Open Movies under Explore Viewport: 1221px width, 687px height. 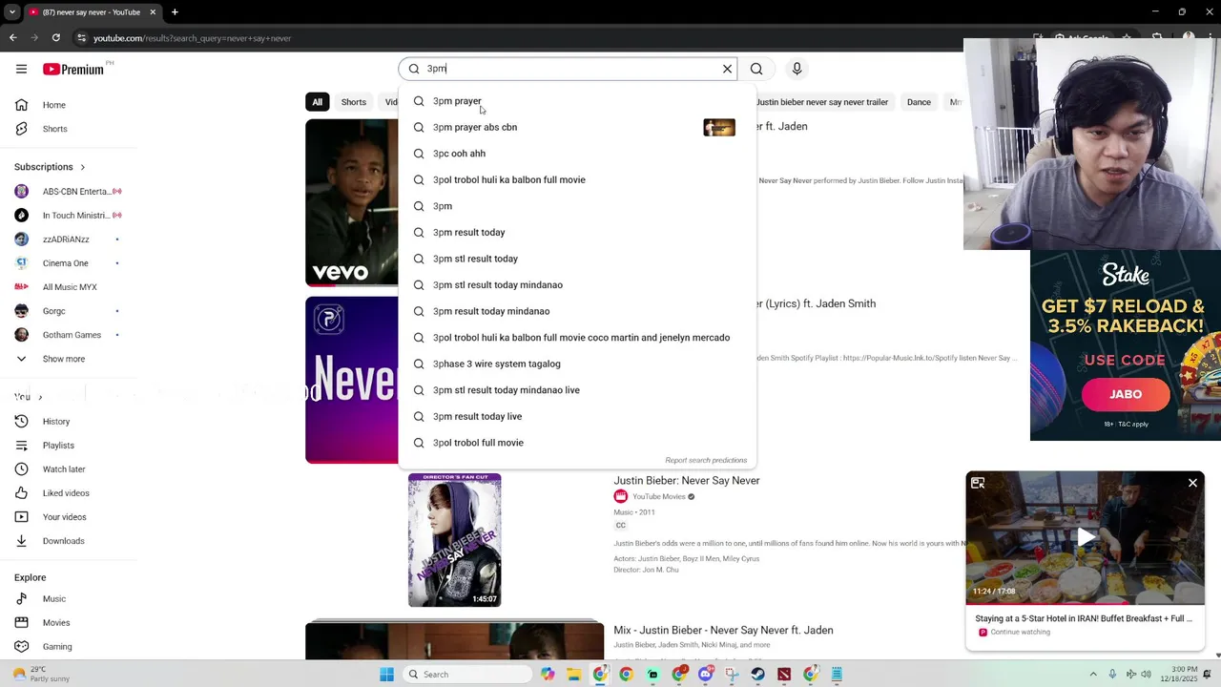[x=55, y=623]
